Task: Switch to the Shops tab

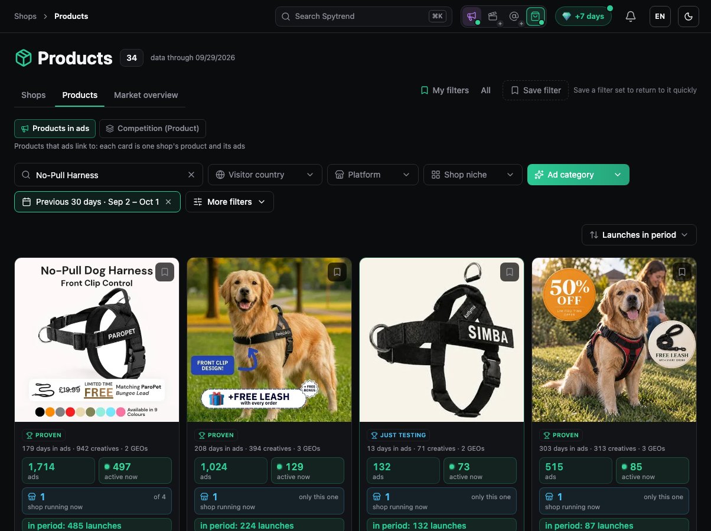Action: point(34,95)
